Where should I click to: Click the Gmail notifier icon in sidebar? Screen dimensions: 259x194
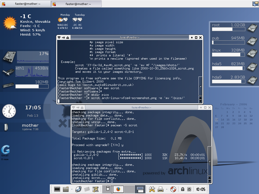[x=6, y=149]
